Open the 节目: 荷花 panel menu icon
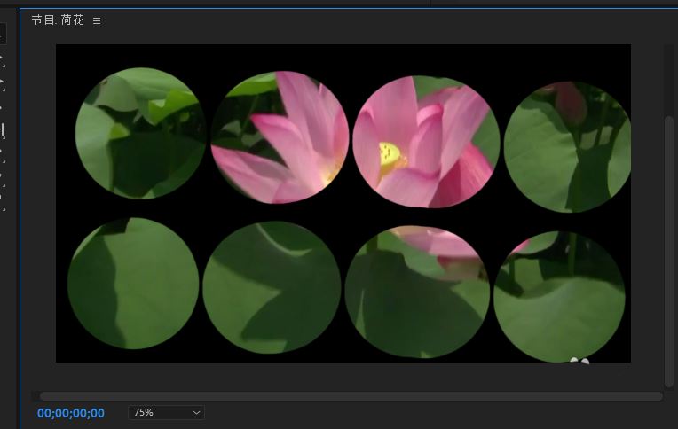Viewport: 678px width, 429px height. coord(97,20)
